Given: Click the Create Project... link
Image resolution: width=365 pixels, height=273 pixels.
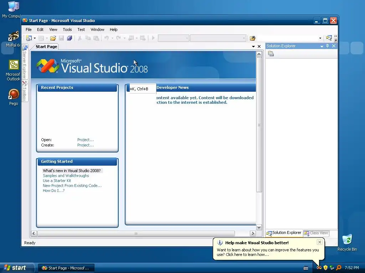Looking at the screenshot, I should coord(86,145).
